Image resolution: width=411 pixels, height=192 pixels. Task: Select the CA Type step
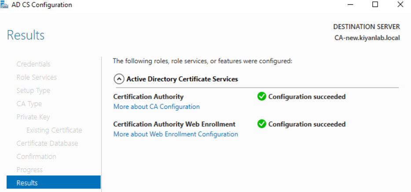(29, 103)
